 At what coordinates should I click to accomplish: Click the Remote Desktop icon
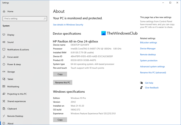coord(4,116)
